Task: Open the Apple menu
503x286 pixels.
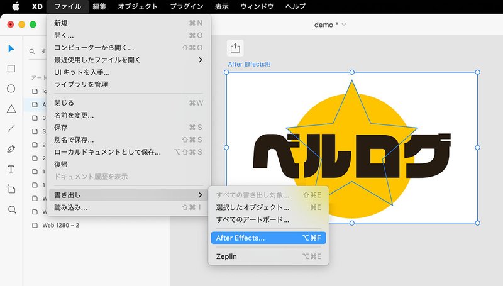Action: [16, 6]
